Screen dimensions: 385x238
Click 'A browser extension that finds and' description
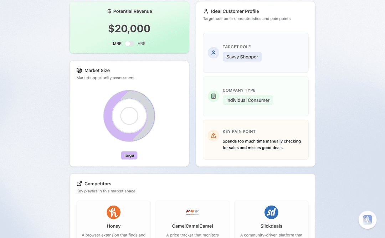pyautogui.click(x=113, y=235)
